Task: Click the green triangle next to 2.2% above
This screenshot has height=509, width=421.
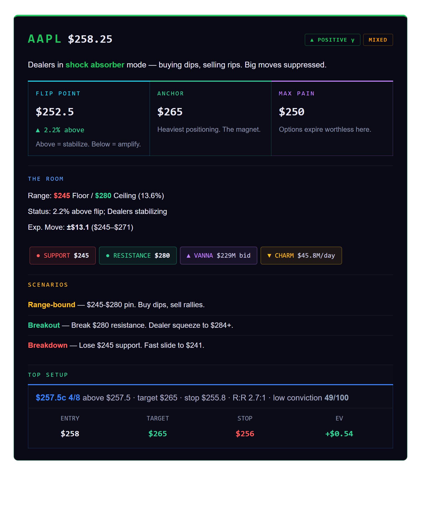Action: (38, 130)
